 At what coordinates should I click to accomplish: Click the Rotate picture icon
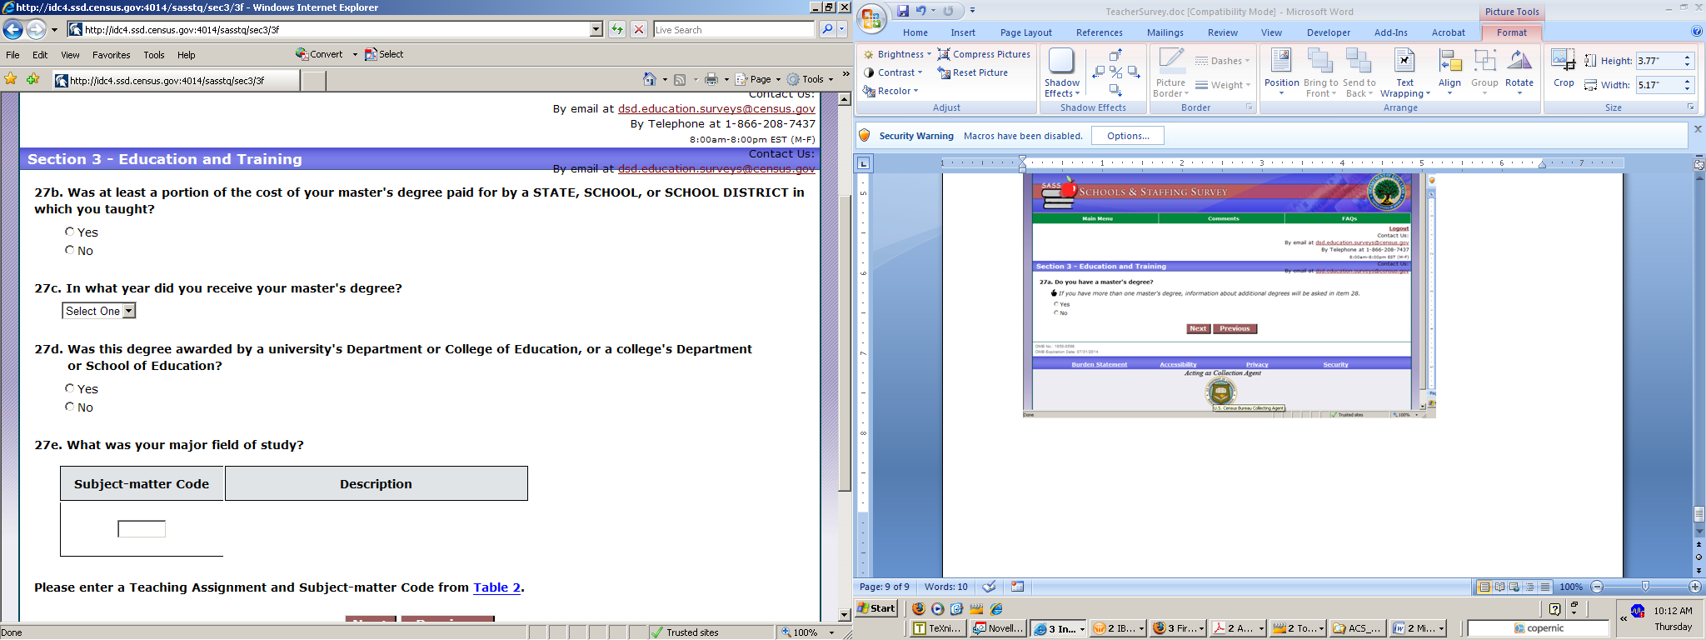(1519, 67)
